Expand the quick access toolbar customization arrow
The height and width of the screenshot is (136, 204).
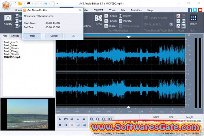click(x=57, y=4)
